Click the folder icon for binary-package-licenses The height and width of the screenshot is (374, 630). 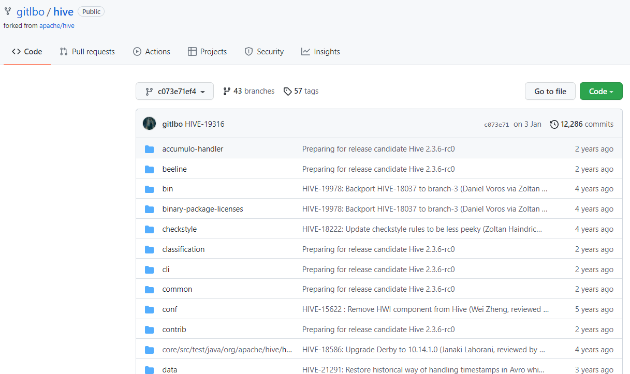point(150,210)
